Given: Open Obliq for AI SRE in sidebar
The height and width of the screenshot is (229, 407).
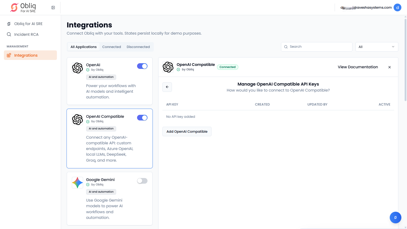Looking at the screenshot, I should pyautogui.click(x=28, y=24).
